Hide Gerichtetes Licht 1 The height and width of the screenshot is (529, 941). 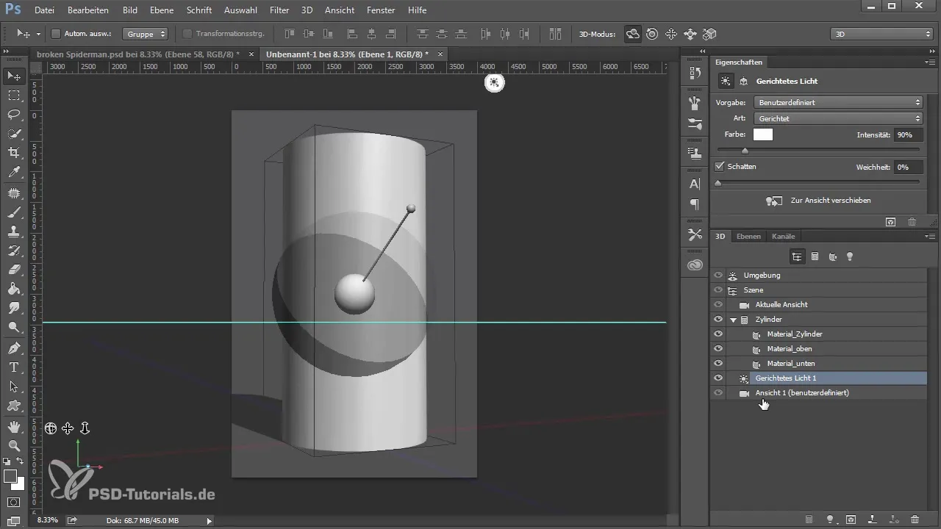718,378
